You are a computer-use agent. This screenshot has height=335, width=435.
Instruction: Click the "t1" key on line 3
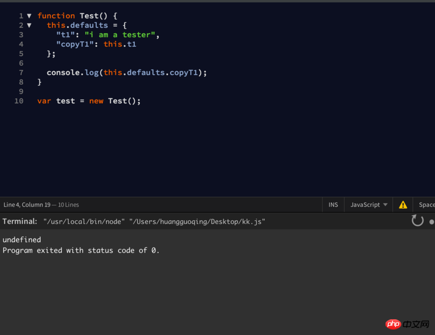click(x=65, y=35)
